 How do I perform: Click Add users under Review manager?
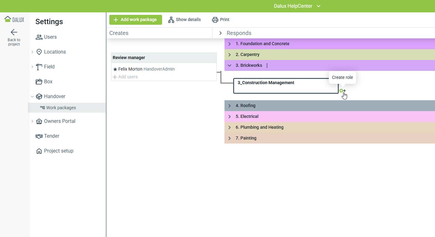[x=128, y=77]
